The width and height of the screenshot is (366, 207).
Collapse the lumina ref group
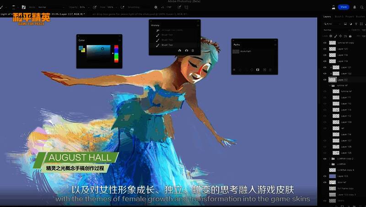pos(330,85)
